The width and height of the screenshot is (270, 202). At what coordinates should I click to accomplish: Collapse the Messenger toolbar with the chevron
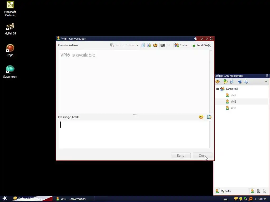click(x=266, y=82)
